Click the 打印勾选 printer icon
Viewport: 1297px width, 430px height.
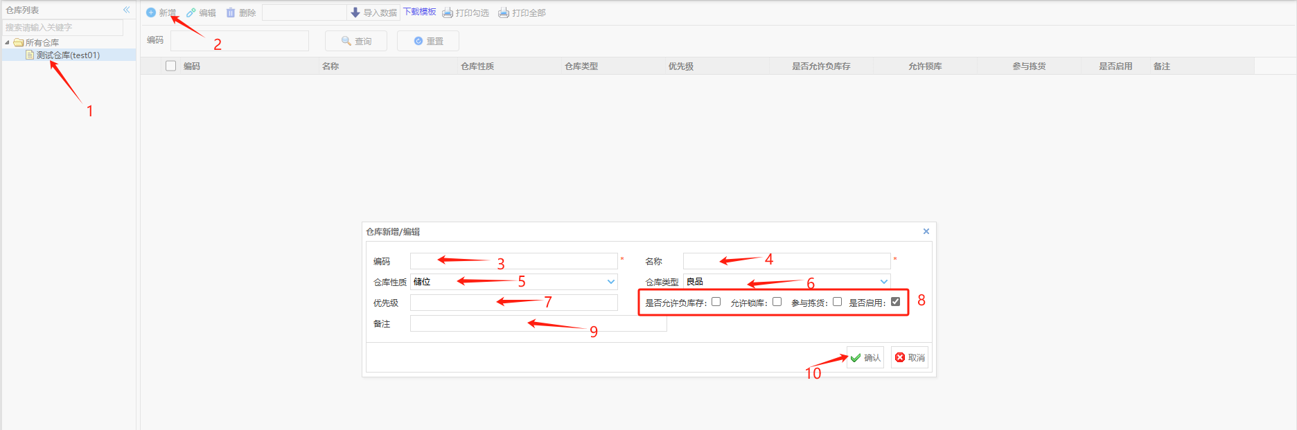tap(448, 12)
